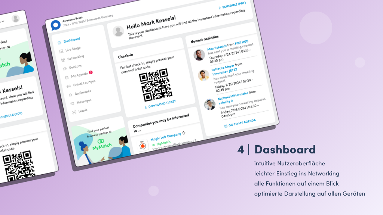
Task: Click the red My Agenda notification badge
Action: (91, 72)
